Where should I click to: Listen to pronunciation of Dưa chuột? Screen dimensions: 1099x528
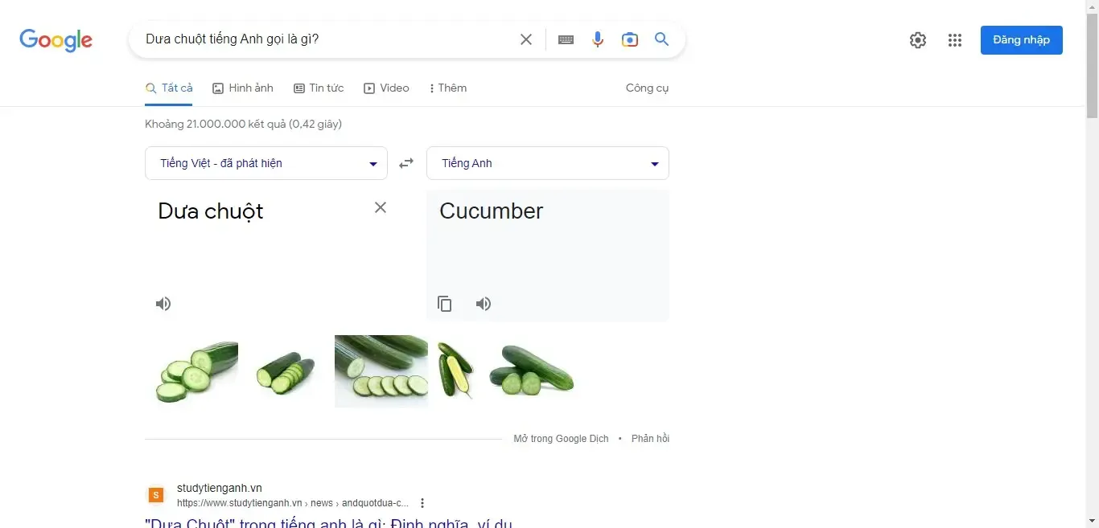[163, 304]
